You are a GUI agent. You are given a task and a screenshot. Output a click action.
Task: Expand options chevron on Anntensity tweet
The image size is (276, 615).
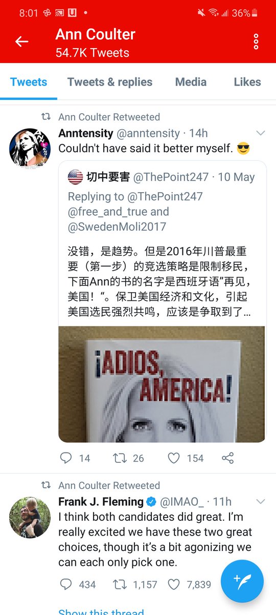click(x=260, y=133)
